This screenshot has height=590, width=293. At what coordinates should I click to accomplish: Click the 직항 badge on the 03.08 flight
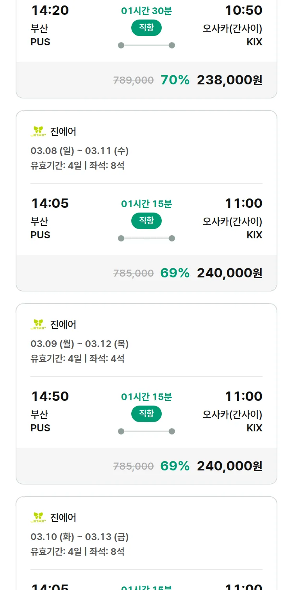(146, 221)
